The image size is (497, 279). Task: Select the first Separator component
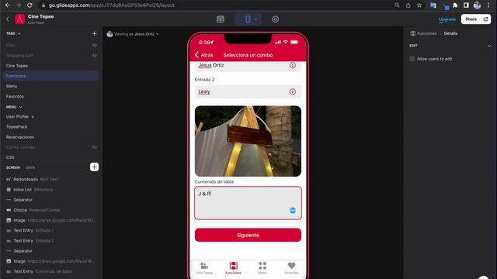coord(52,200)
